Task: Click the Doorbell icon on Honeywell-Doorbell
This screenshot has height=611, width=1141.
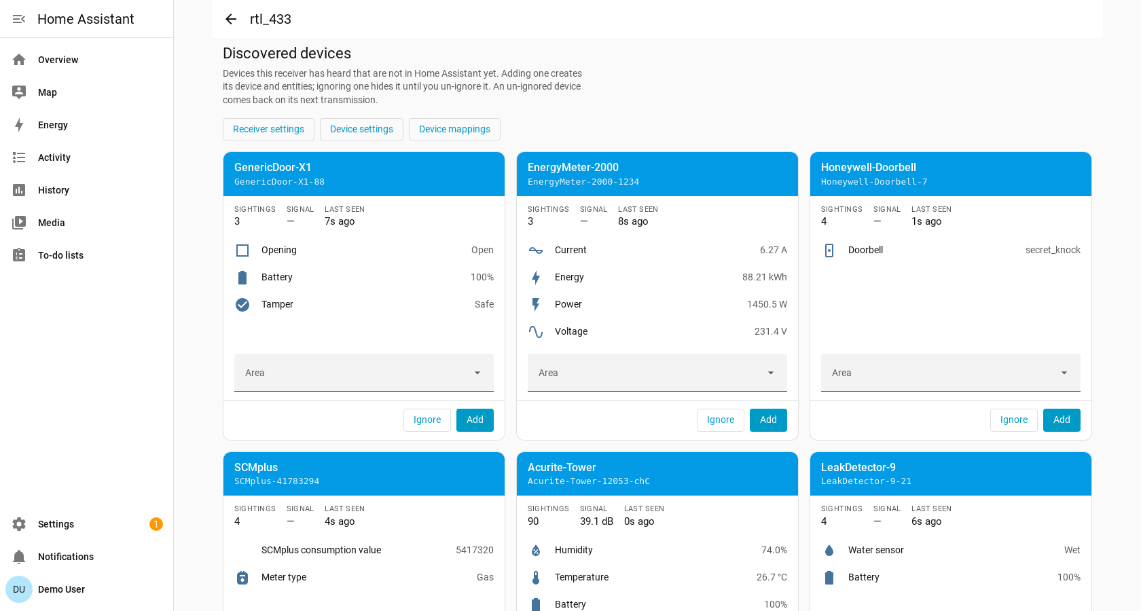Action: (x=829, y=251)
